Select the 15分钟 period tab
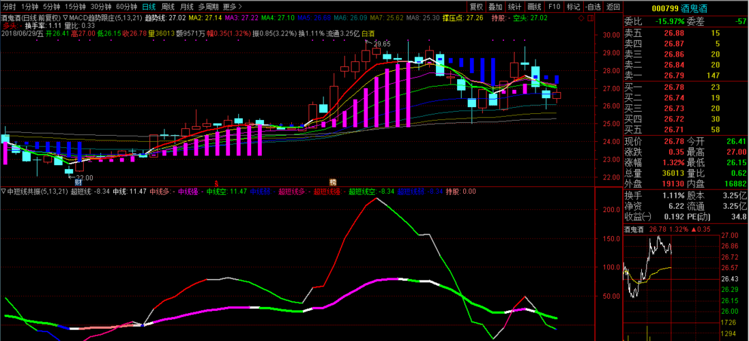Viewport: 749px width, 341px height. [x=76, y=7]
